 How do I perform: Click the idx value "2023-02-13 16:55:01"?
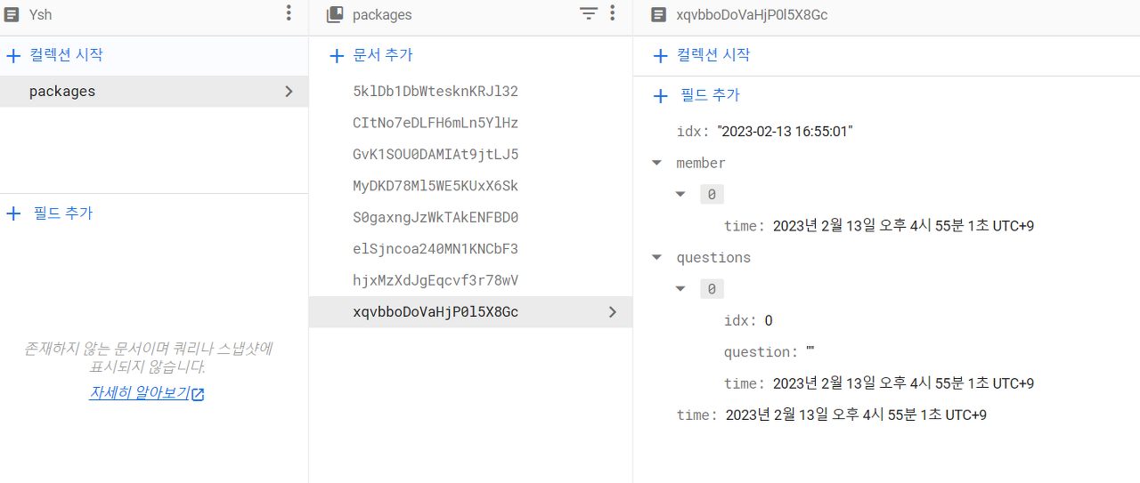[786, 132]
